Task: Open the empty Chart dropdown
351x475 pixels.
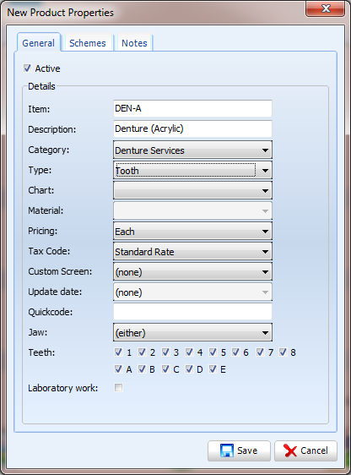Action: tap(192, 190)
